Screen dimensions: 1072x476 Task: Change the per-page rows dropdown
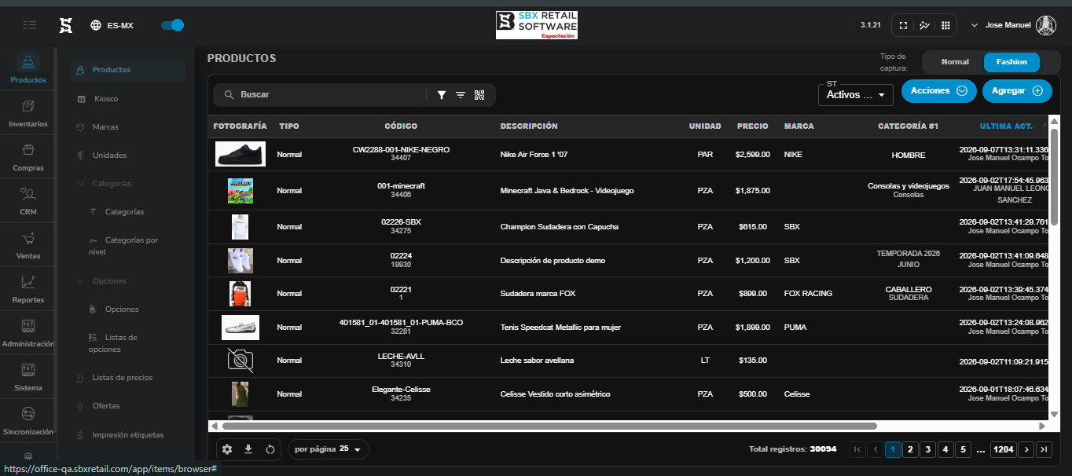pyautogui.click(x=328, y=449)
